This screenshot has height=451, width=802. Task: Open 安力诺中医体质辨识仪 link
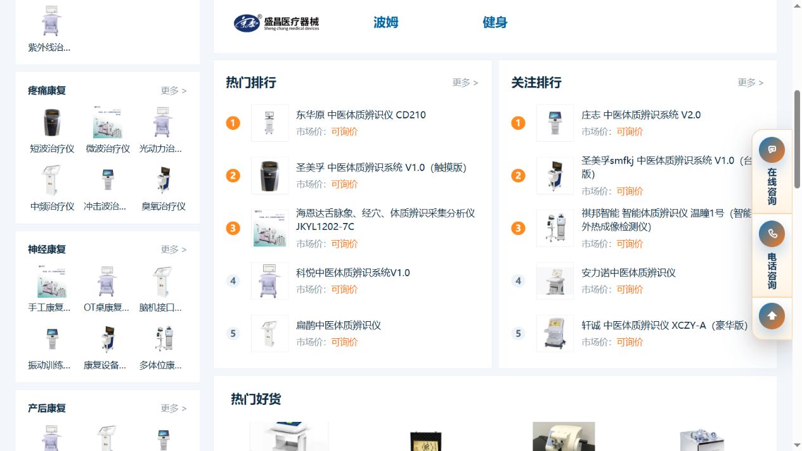tap(628, 272)
